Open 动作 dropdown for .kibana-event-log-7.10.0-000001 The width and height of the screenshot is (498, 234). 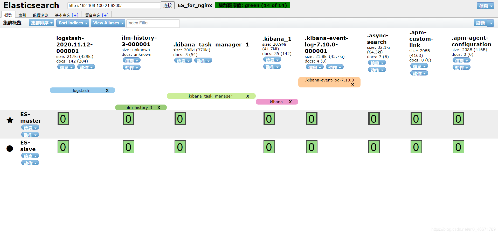point(335,67)
